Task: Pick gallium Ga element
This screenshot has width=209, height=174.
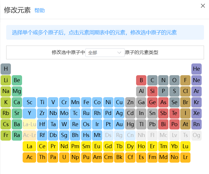Action: pos(141,102)
